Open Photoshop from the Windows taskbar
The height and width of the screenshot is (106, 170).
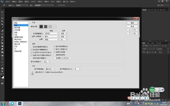pos(20,103)
